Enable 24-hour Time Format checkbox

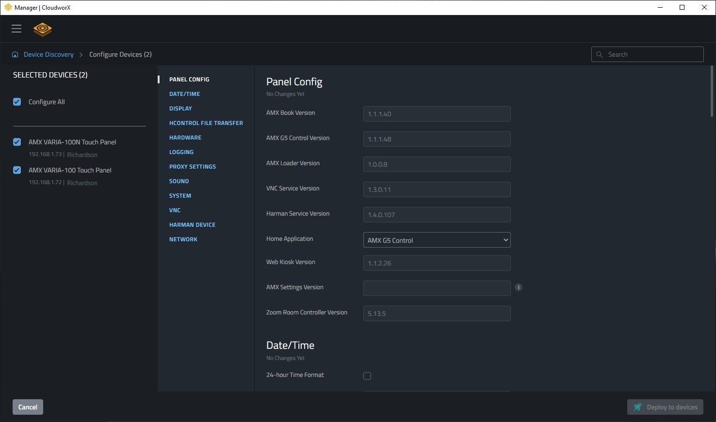pos(367,375)
